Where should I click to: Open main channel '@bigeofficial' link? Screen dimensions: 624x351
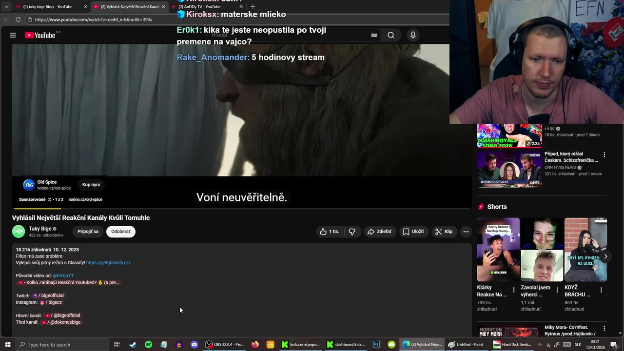[62, 315]
